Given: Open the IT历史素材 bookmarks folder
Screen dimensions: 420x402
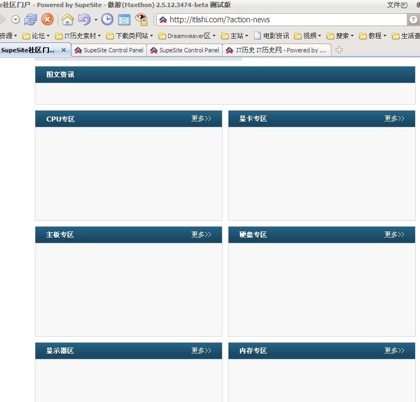Looking at the screenshot, I should 78,35.
